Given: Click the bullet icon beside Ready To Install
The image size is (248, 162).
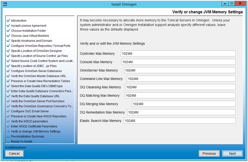Looking at the screenshot, I should coord(8,141).
